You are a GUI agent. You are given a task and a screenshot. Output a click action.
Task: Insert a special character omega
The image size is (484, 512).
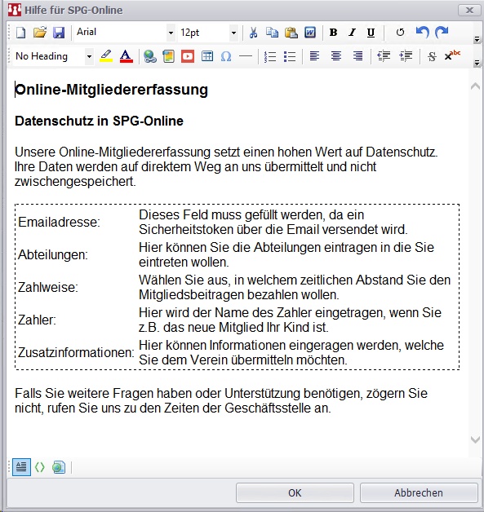226,56
